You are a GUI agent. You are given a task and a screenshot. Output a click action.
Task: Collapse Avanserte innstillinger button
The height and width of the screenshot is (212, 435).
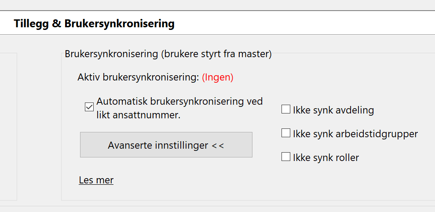pos(166,145)
